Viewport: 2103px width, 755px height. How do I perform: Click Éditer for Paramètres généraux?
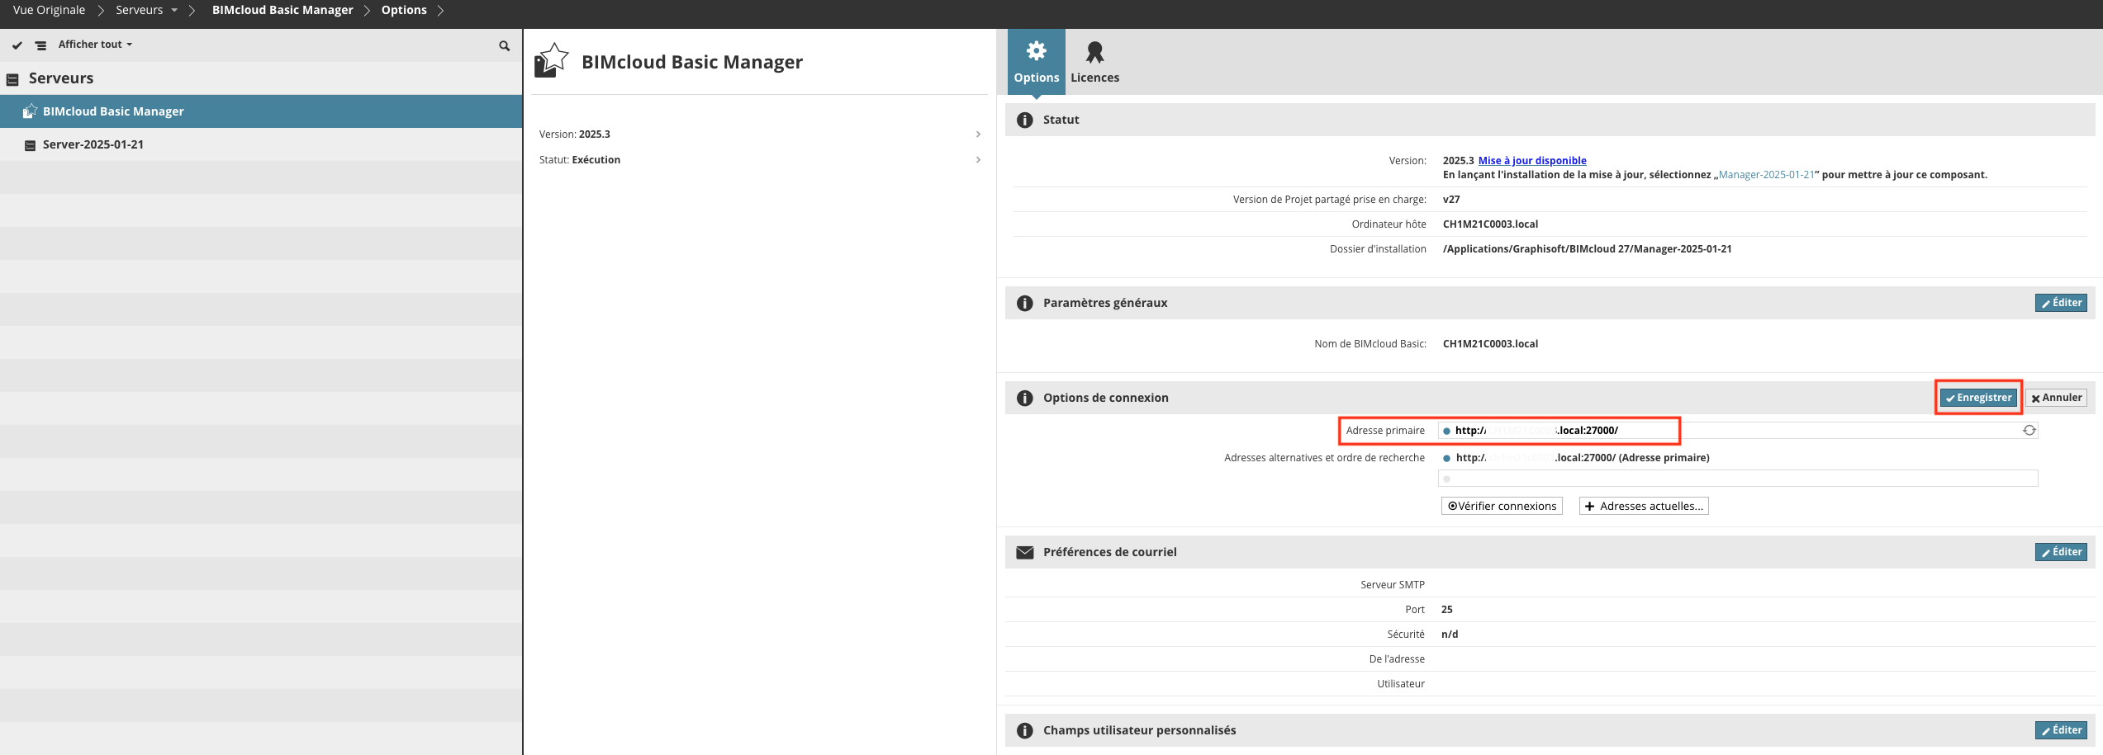(x=2061, y=303)
